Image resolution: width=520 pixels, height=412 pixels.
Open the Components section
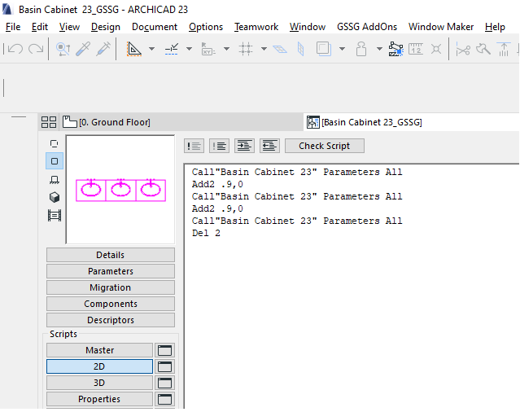(111, 304)
